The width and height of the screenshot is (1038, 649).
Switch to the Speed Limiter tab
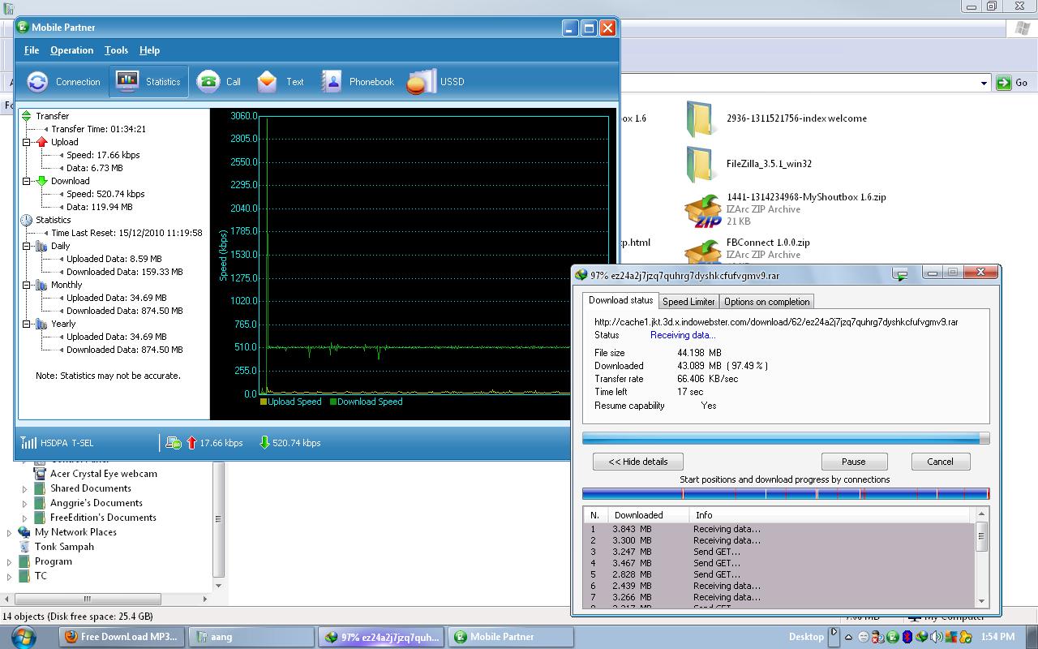click(x=688, y=301)
